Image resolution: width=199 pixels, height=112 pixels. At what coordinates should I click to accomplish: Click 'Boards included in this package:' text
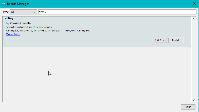(29, 27)
